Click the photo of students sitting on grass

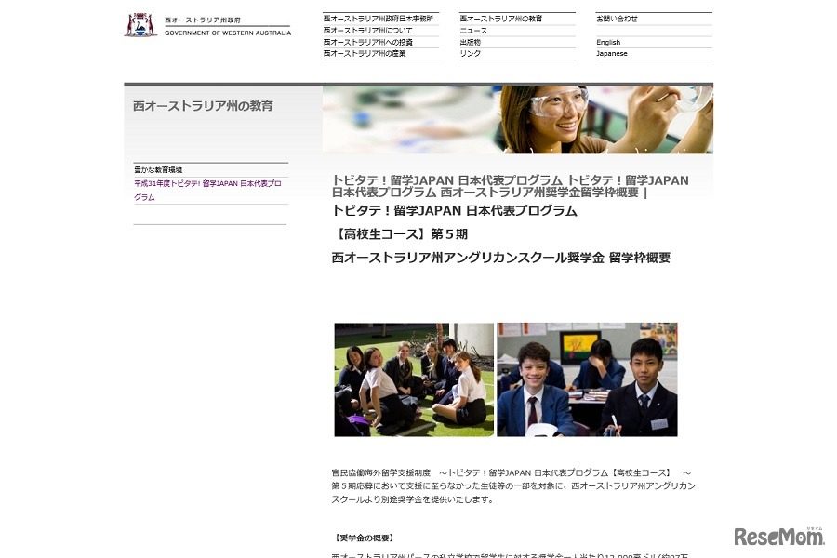[x=415, y=379]
